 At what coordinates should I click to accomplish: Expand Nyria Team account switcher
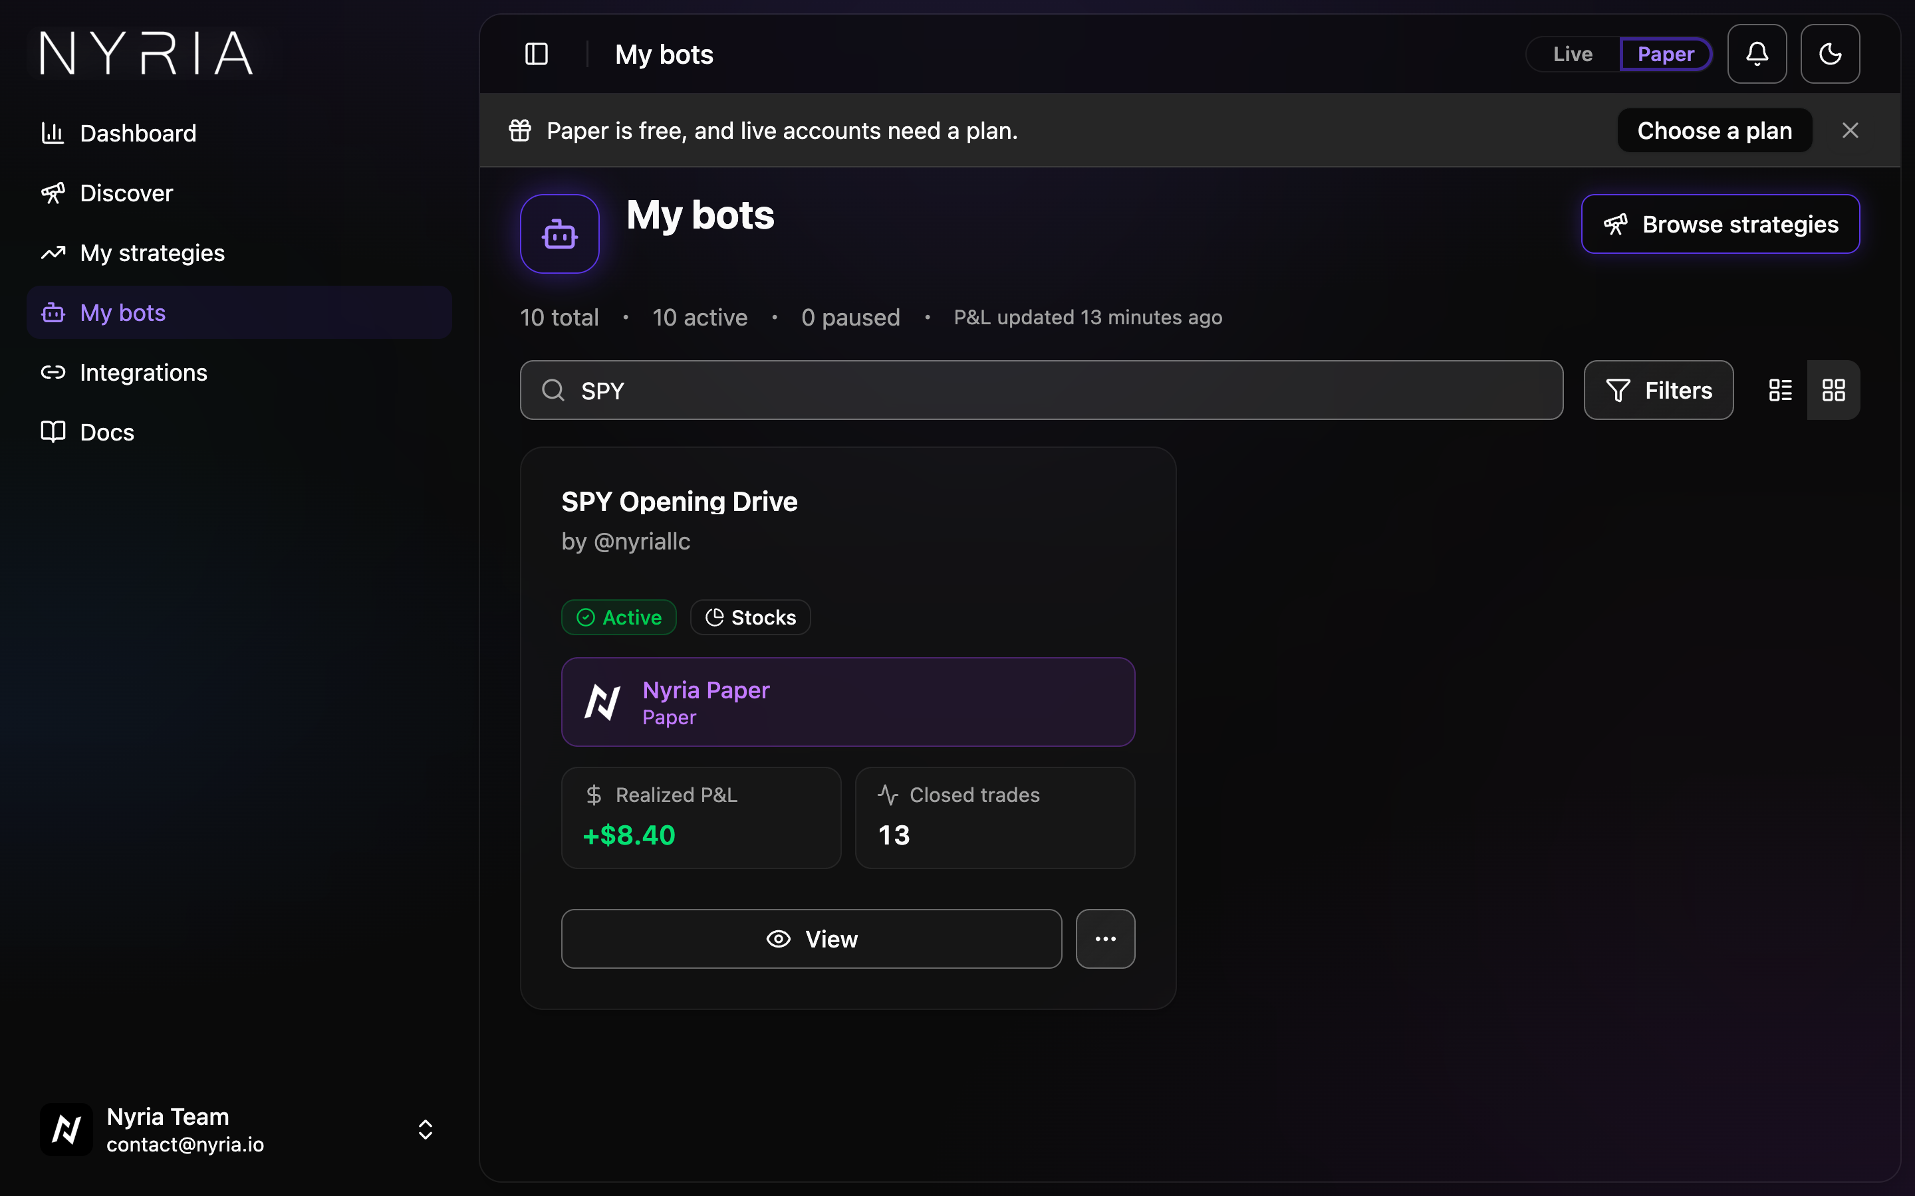[425, 1130]
